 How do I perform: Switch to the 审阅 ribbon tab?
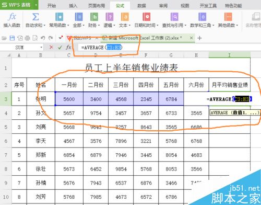tap(163, 6)
